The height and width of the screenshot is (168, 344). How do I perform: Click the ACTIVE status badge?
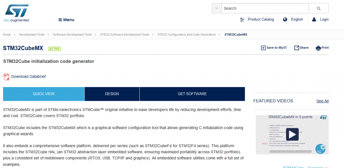click(x=54, y=49)
